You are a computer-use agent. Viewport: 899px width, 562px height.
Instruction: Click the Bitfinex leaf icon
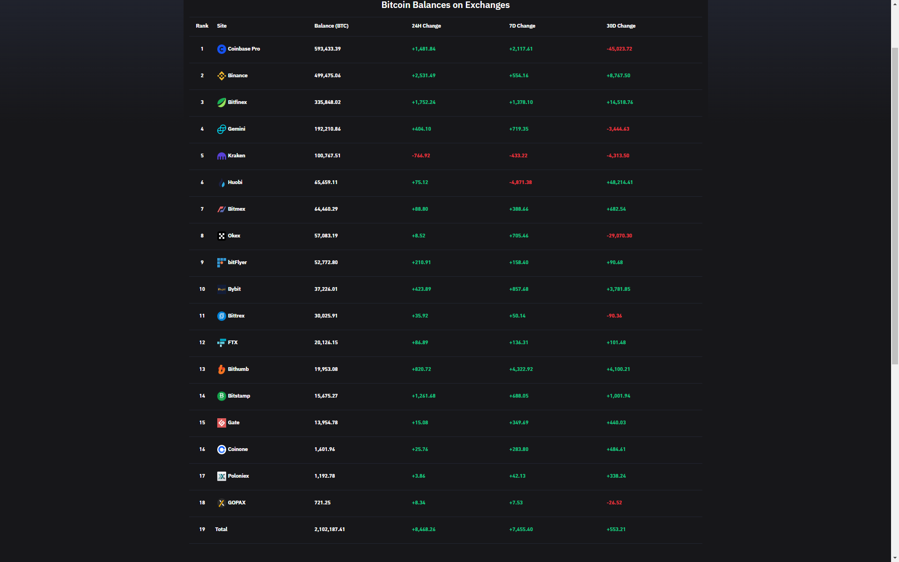coord(221,103)
